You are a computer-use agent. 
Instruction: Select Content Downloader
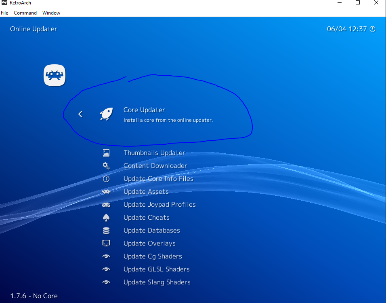click(155, 166)
